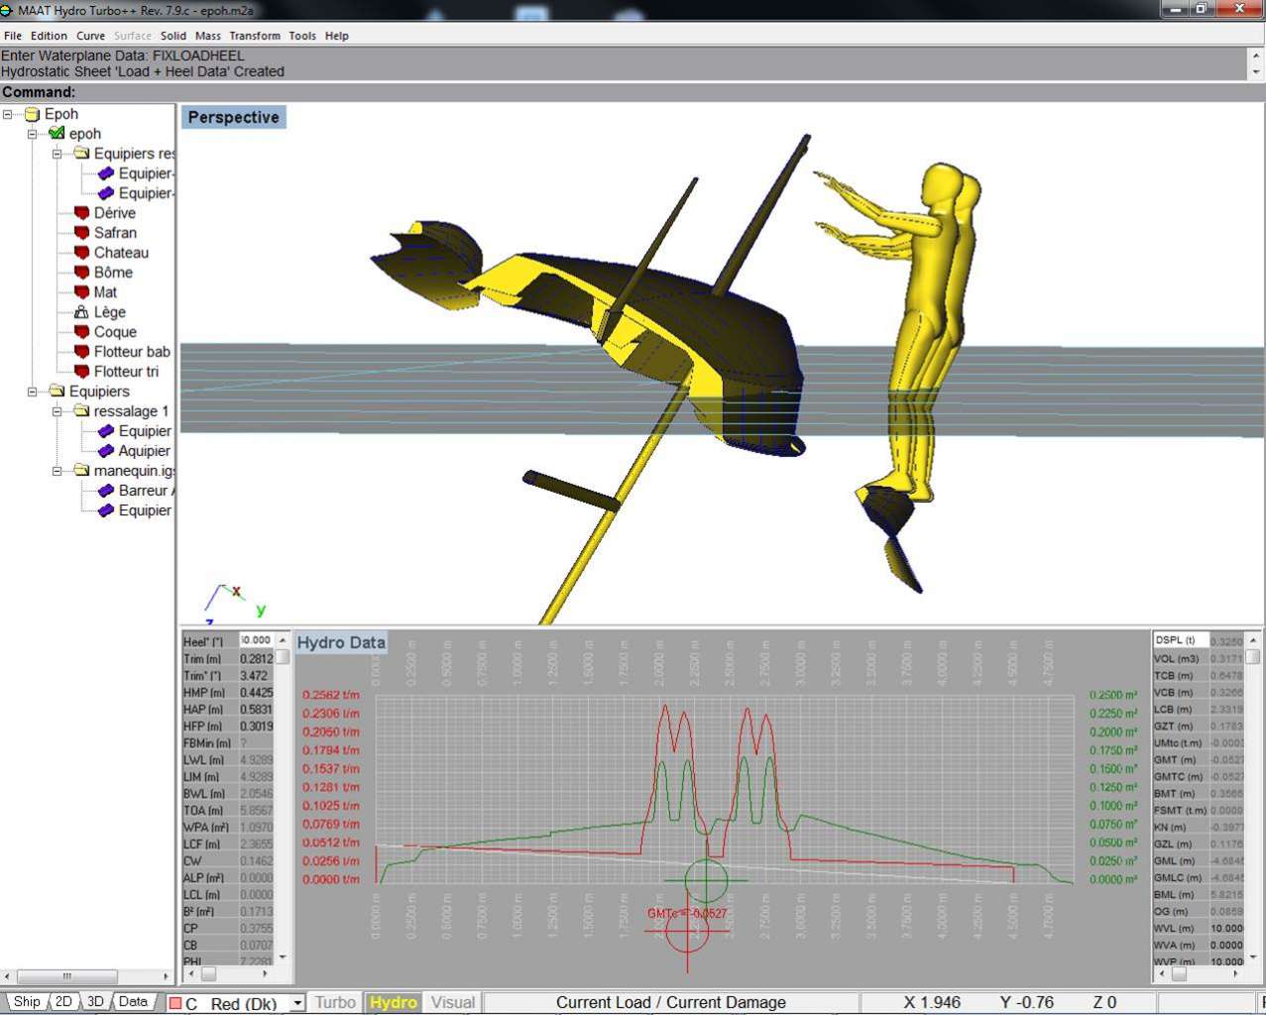1266x1015 pixels.
Task: Collapse the ressalage 1 folder
Action: click(x=58, y=411)
